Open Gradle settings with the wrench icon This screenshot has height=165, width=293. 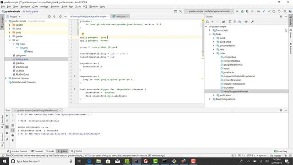[252, 22]
